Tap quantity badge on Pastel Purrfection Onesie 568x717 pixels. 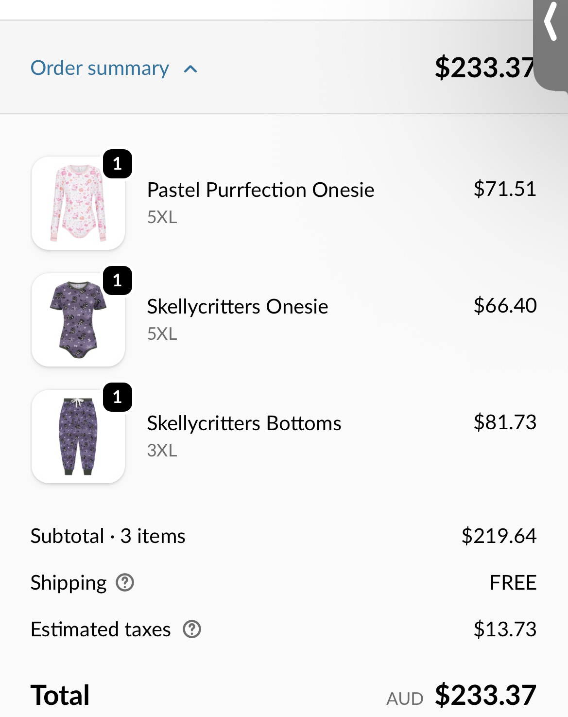pos(118,164)
